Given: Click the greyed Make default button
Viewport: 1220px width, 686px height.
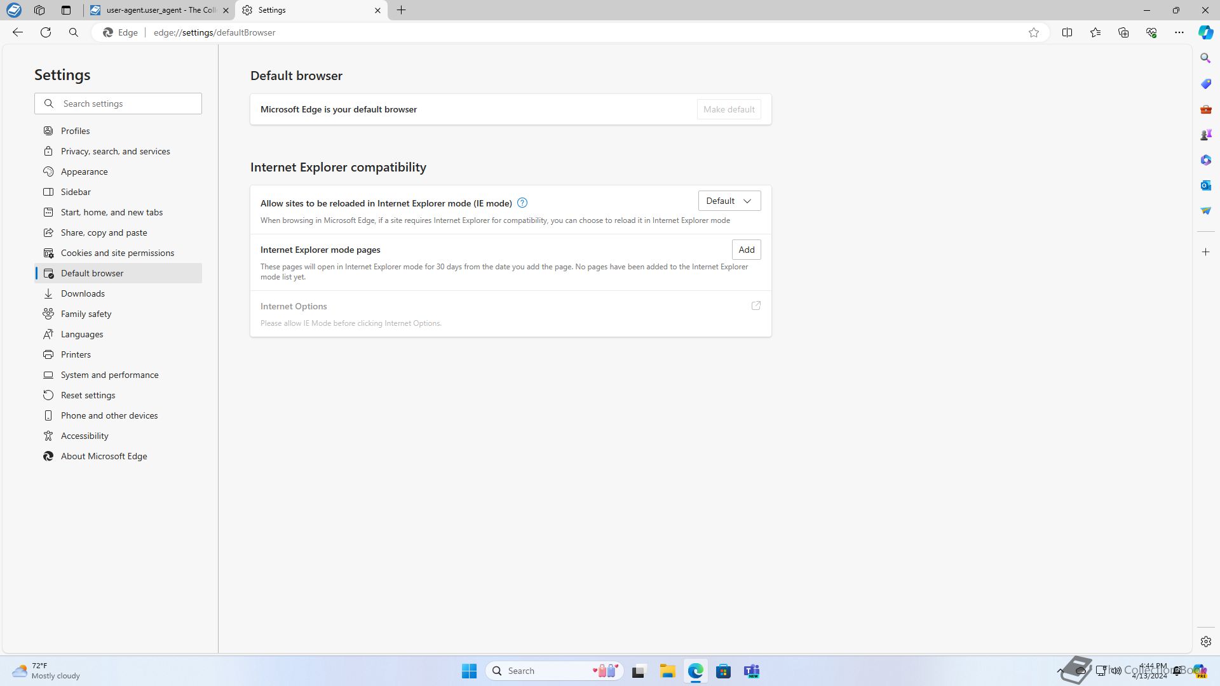Looking at the screenshot, I should (x=729, y=109).
